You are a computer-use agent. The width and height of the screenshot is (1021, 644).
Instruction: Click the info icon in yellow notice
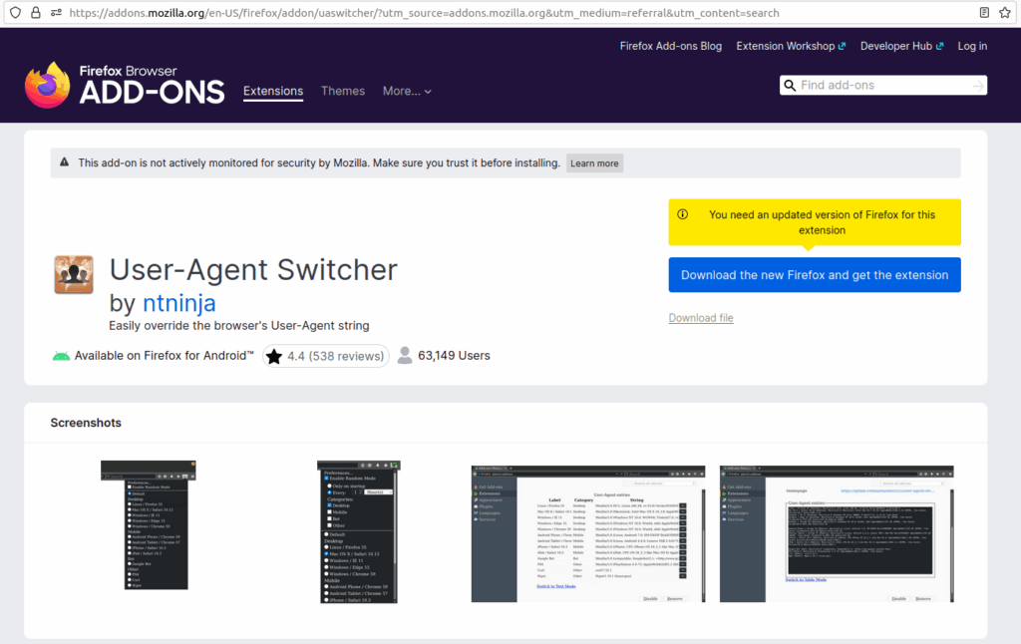pyautogui.click(x=682, y=214)
